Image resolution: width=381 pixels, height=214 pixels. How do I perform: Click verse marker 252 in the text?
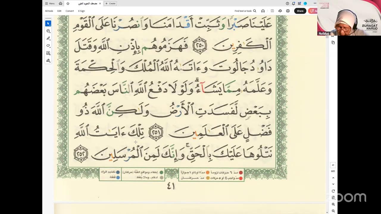click(x=80, y=154)
